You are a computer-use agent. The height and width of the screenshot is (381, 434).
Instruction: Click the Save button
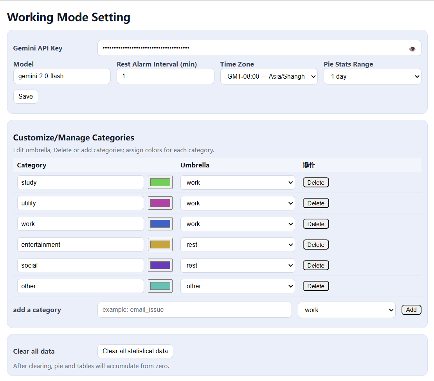pyautogui.click(x=26, y=97)
